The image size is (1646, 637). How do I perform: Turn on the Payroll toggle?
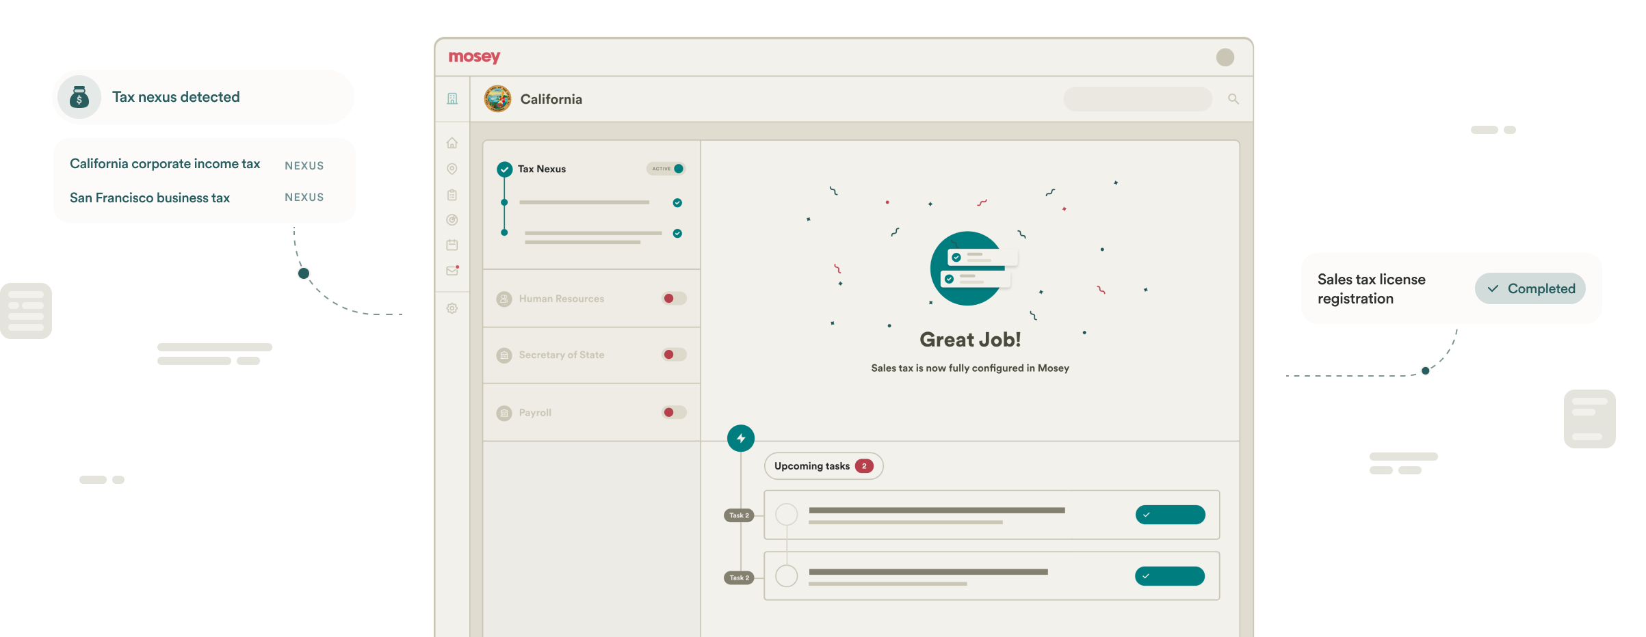674,413
